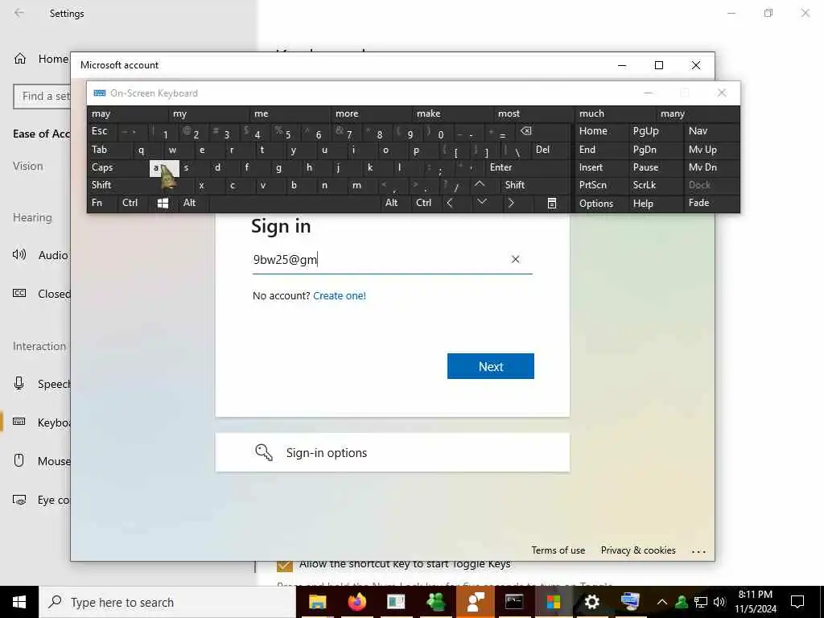Open the Settings gear in the taskbar
Screen dimensions: 824x618
[x=591, y=602]
